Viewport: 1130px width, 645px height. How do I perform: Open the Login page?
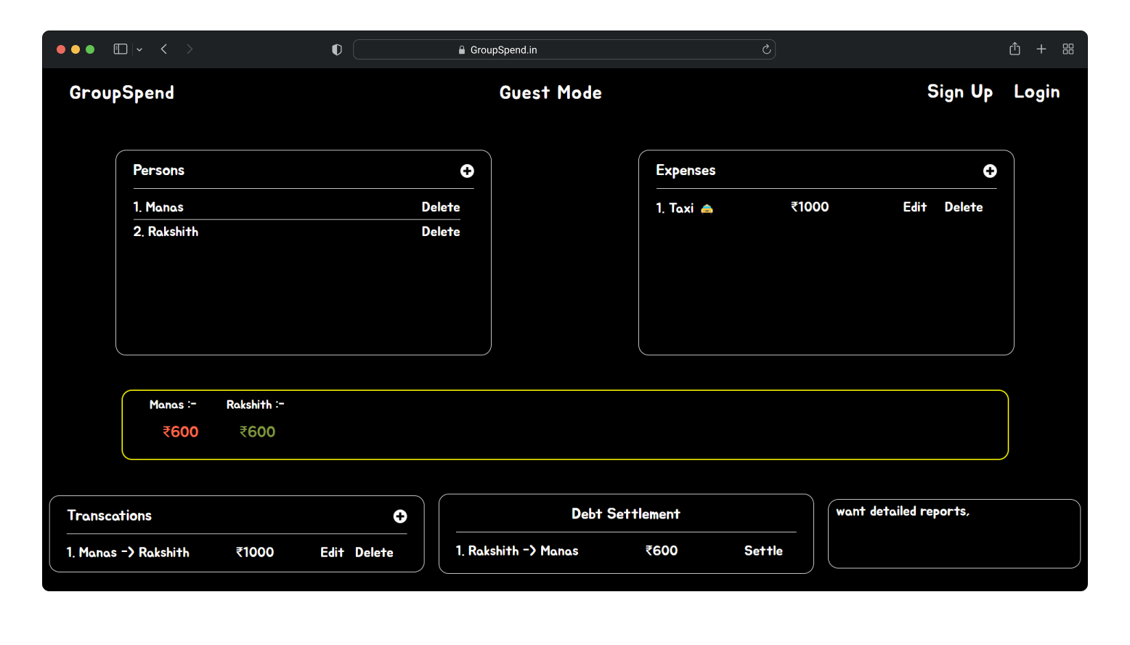(1036, 92)
